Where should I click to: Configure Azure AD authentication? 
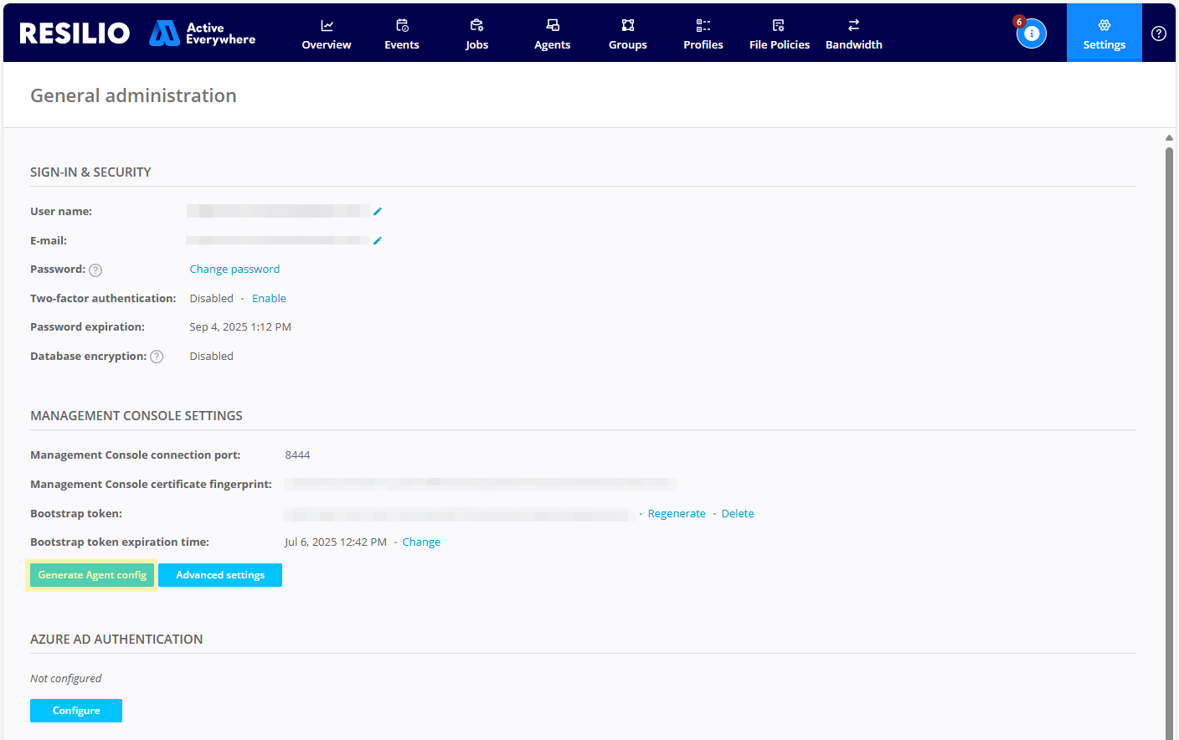pos(75,710)
